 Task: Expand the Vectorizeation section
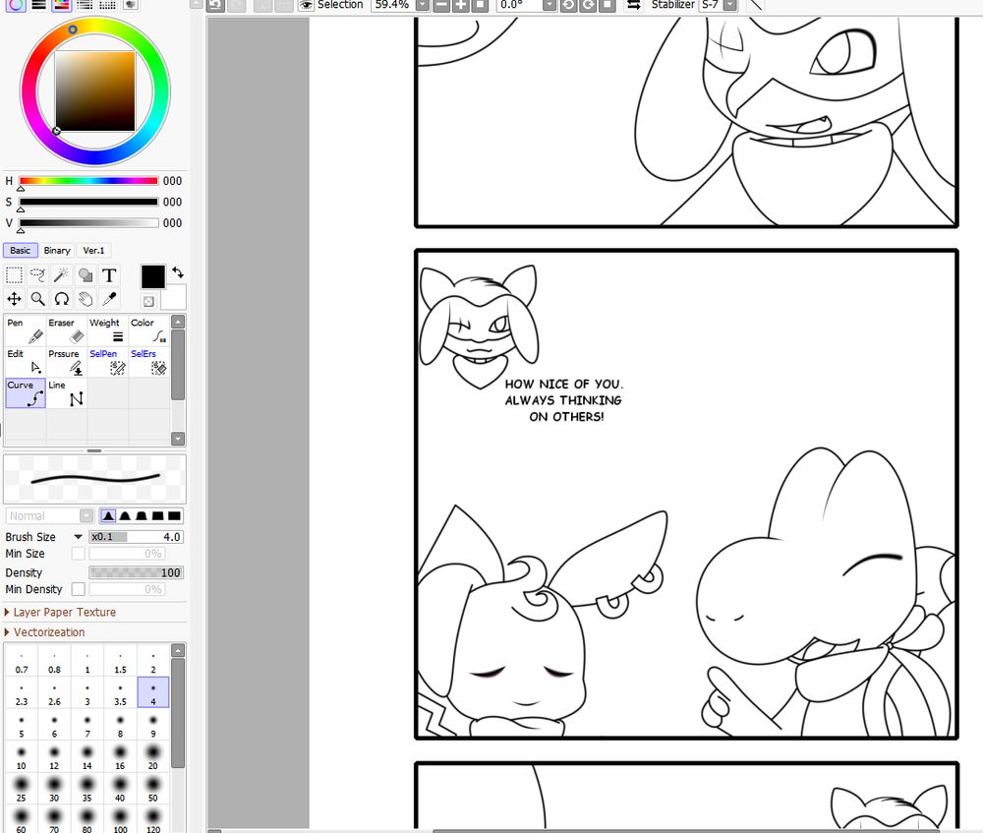click(x=45, y=632)
